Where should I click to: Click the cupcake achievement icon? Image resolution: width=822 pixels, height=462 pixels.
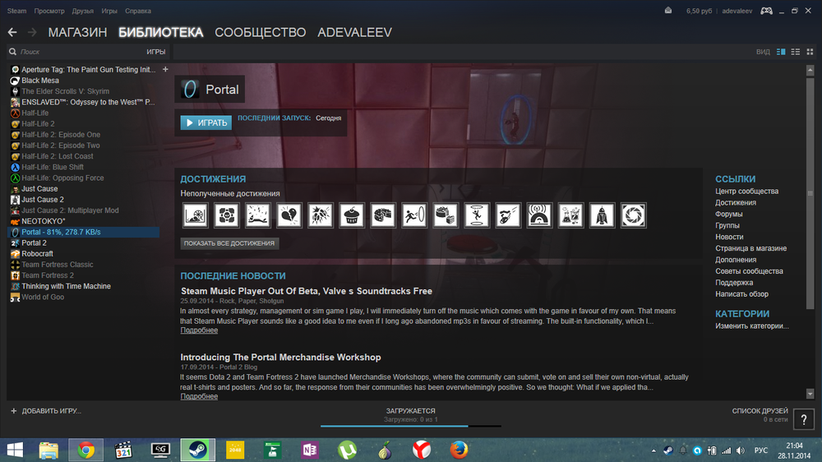tap(352, 215)
